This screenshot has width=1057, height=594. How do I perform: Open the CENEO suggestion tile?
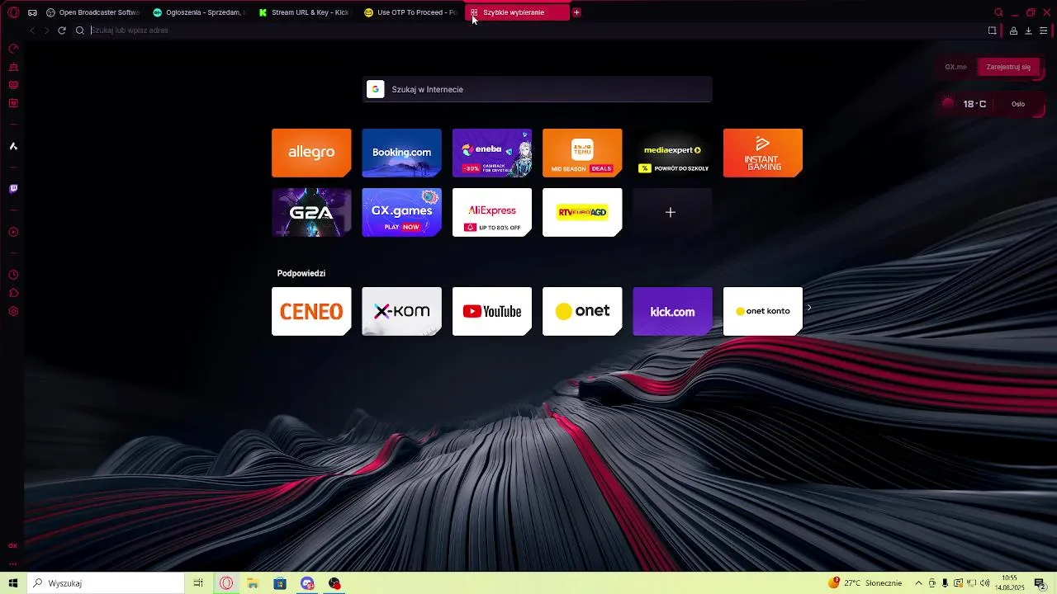click(x=311, y=311)
